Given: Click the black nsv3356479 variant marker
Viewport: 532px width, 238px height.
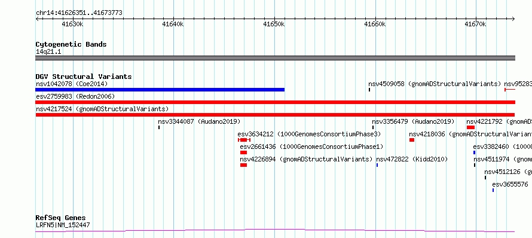Looking at the screenshot, I should pos(373,127).
